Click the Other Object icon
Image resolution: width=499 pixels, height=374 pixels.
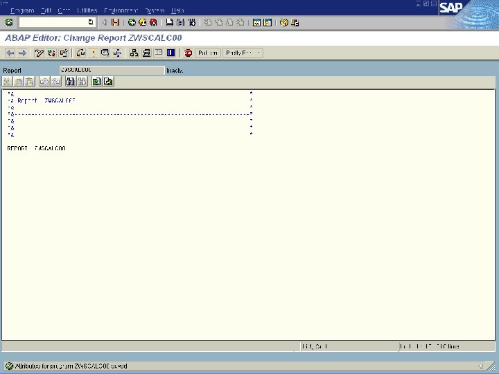click(64, 53)
